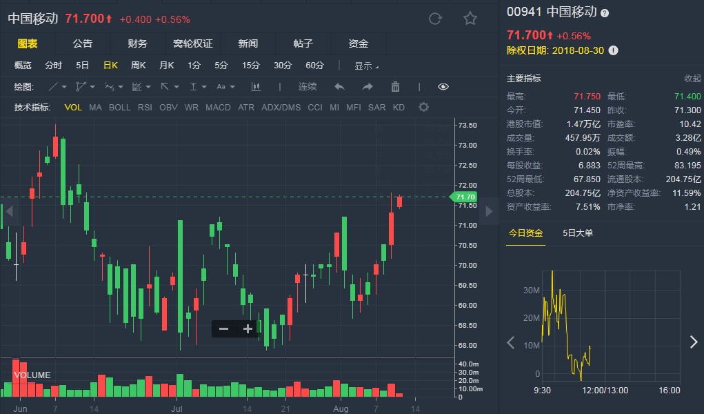Select 概览 overview view

[23, 66]
